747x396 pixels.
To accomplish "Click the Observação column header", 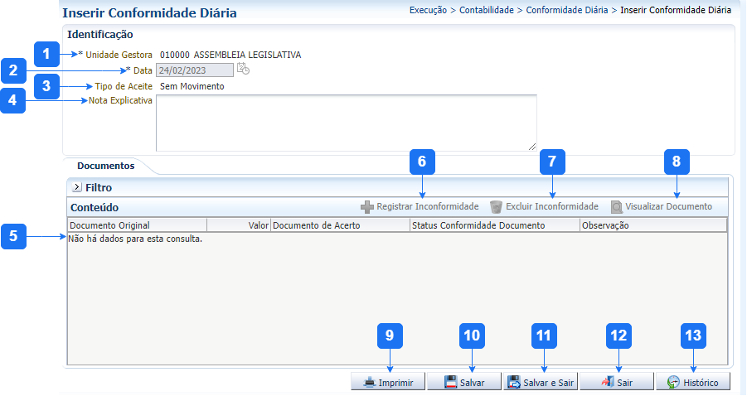I will click(605, 225).
